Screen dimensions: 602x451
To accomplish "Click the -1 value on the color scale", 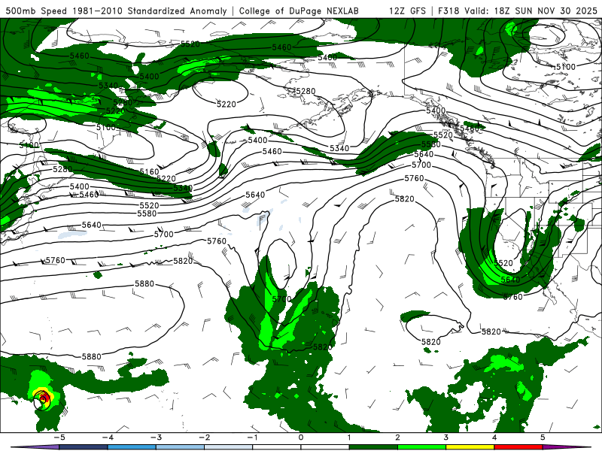I will tap(252, 437).
